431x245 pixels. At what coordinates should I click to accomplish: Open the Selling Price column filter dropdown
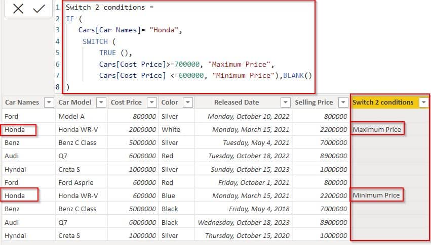[343, 103]
